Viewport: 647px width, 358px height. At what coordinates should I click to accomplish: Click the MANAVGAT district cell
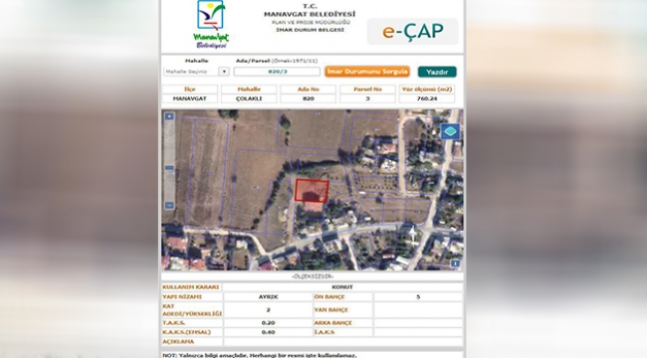coord(190,98)
